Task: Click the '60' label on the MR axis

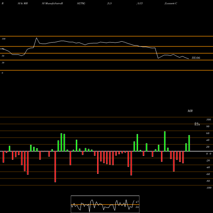Action: coord(208,133)
